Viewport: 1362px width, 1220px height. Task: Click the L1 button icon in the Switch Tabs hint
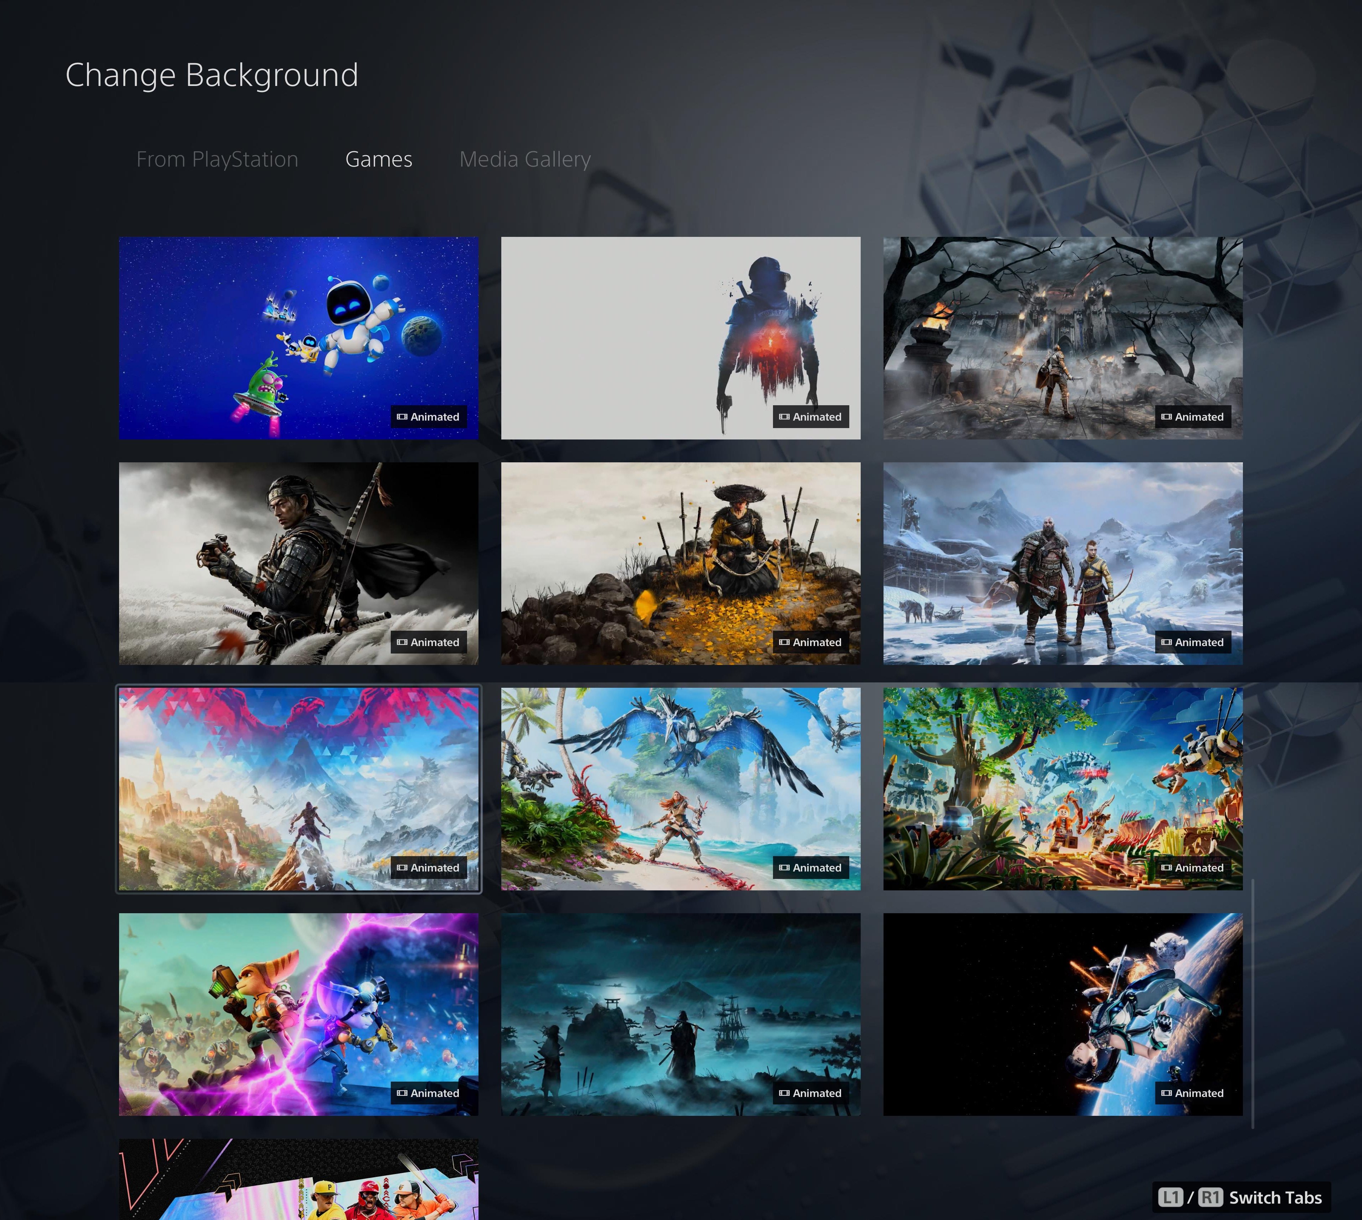coord(1172,1197)
